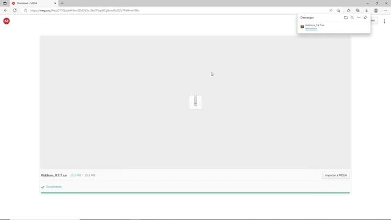Open browser favorites star icon
The height and width of the screenshot is (220, 391).
pyautogui.click(x=348, y=10)
